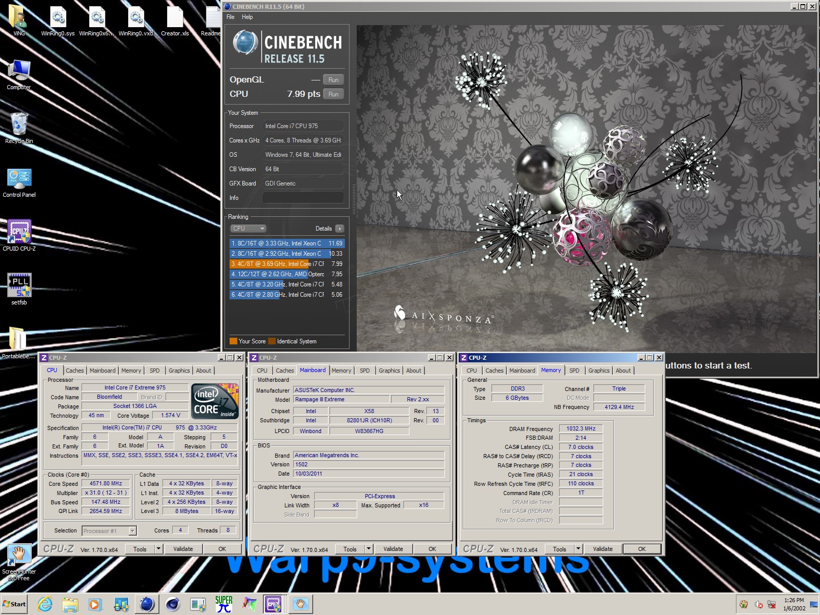The image size is (820, 615).
Task: Open Cinebench Help menu
Action: (x=247, y=17)
